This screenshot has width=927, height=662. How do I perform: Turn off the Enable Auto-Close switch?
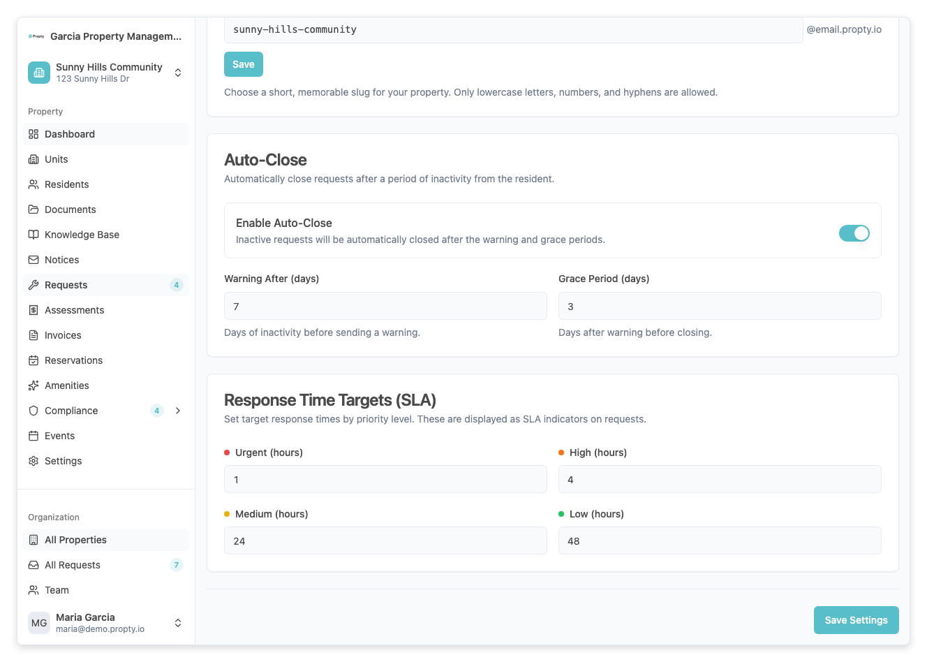pos(854,233)
